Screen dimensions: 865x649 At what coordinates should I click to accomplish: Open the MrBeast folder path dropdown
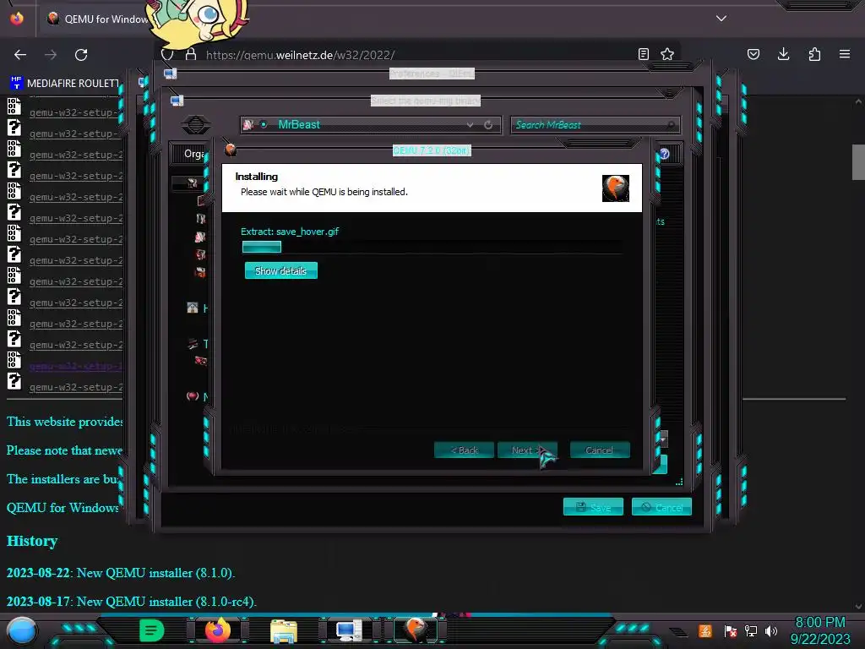(470, 125)
